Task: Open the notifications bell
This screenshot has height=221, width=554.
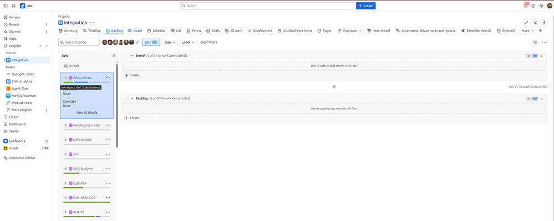Action: [525, 6]
